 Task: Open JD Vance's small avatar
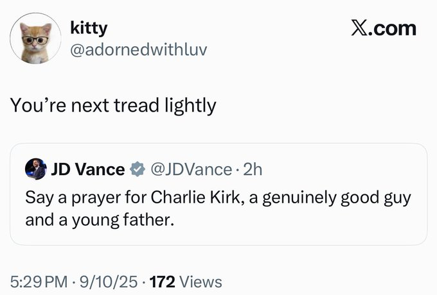coord(36,169)
